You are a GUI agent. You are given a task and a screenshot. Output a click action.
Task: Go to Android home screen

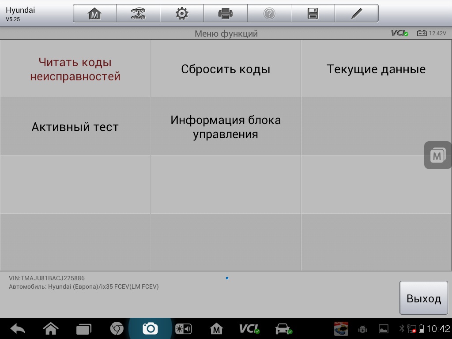click(51, 329)
